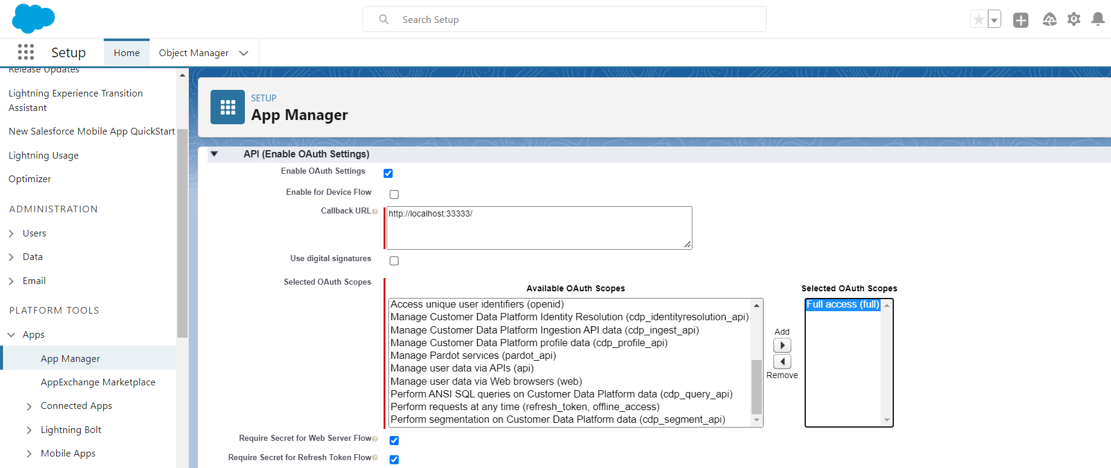Open the Trailhead guidance icon
Screen dimensions: 1111x468
point(1049,20)
